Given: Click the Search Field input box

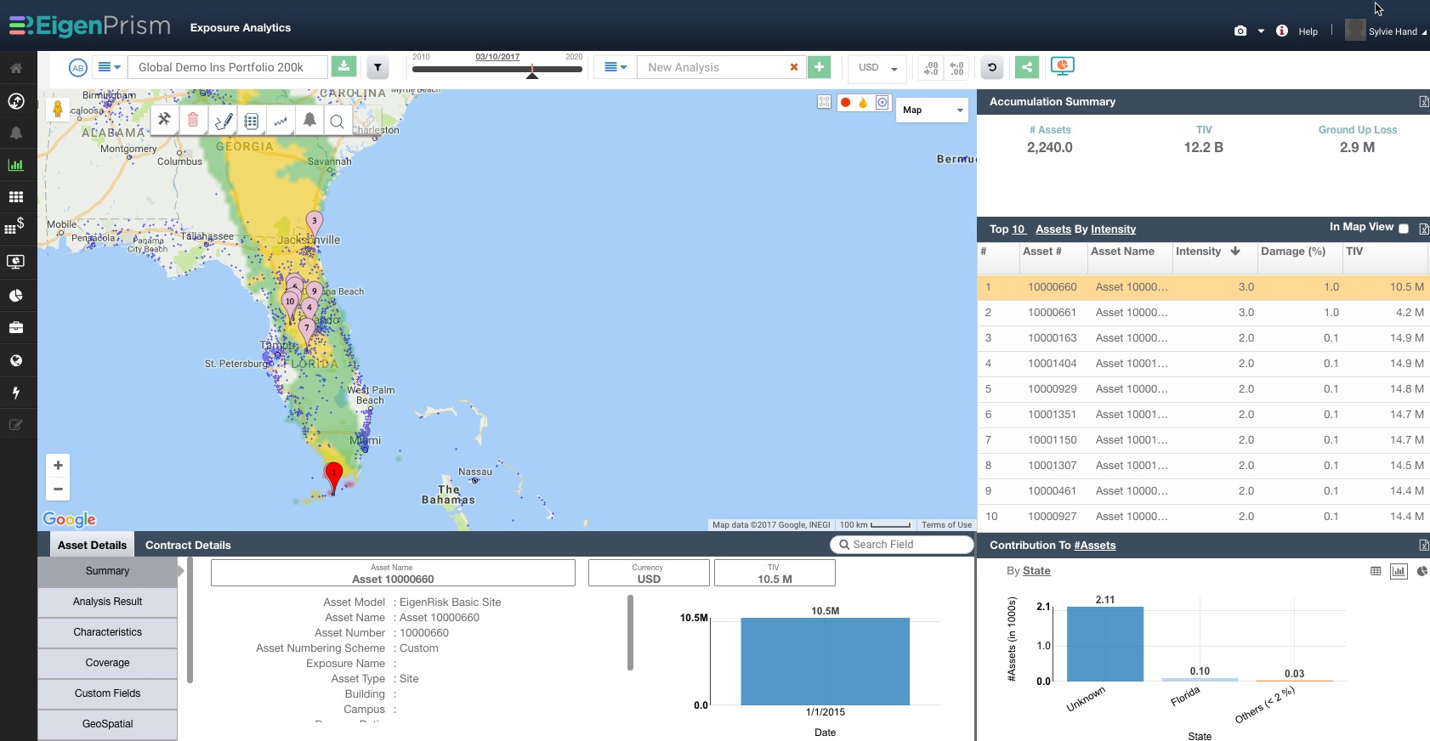Looking at the screenshot, I should tap(902, 545).
